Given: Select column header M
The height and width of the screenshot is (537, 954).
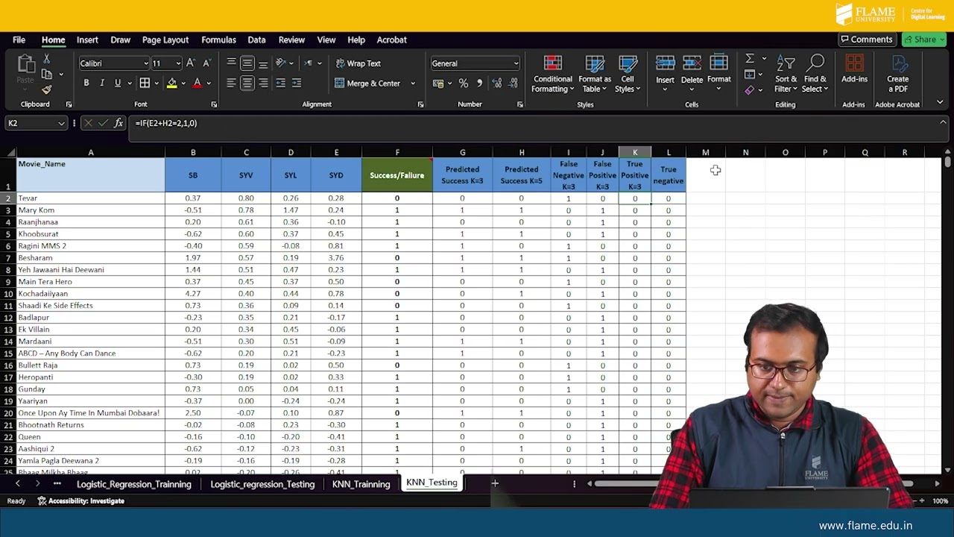Looking at the screenshot, I should pyautogui.click(x=705, y=152).
